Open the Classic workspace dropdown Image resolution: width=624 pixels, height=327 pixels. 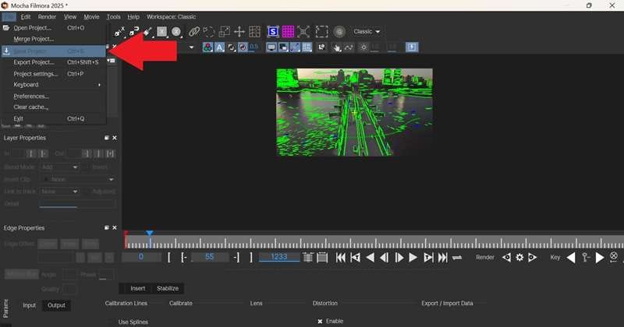click(367, 31)
